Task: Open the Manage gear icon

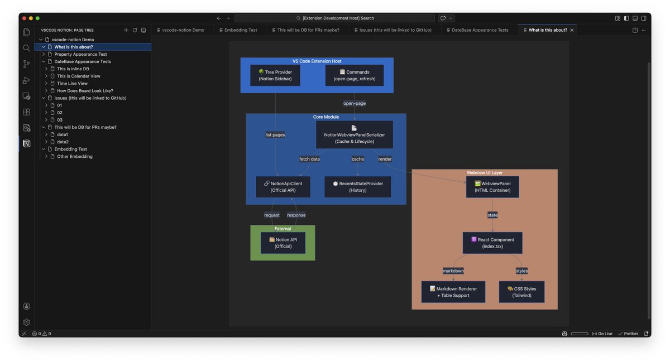Action: pos(26,322)
